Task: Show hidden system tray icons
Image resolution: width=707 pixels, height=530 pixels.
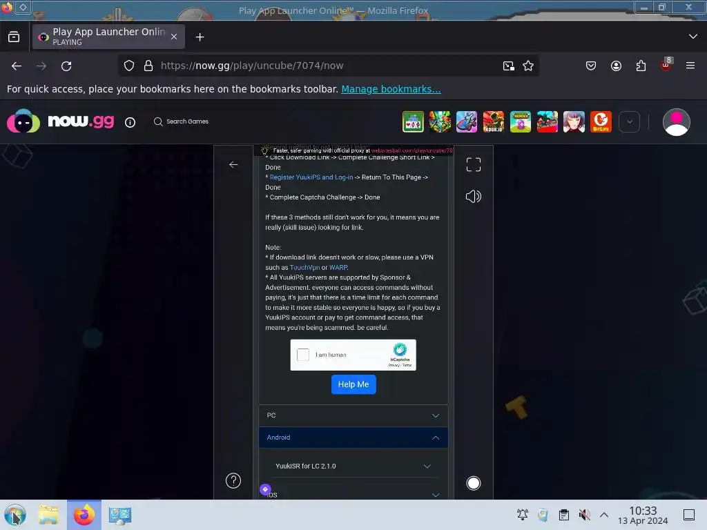Action: [x=604, y=515]
